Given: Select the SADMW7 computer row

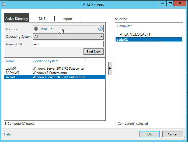Looking at the screenshot, I should [55, 73].
